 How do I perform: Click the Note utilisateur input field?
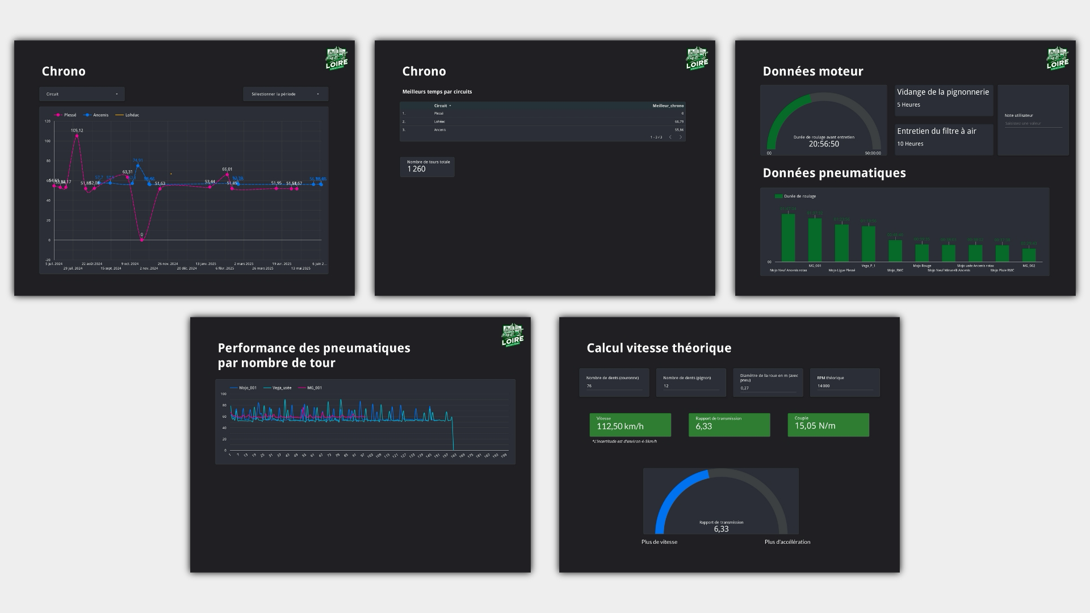[1033, 124]
